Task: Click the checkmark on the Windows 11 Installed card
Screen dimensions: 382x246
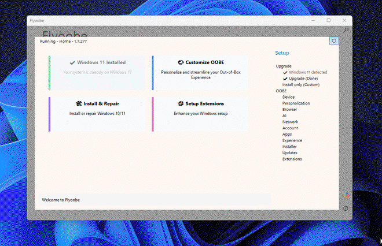Action: (72, 63)
